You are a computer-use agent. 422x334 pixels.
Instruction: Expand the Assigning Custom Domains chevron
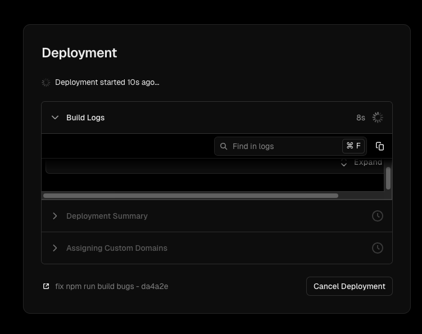click(x=55, y=248)
